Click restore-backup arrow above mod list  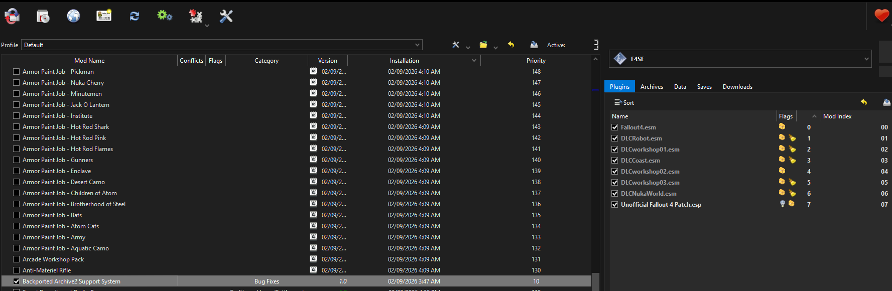511,45
